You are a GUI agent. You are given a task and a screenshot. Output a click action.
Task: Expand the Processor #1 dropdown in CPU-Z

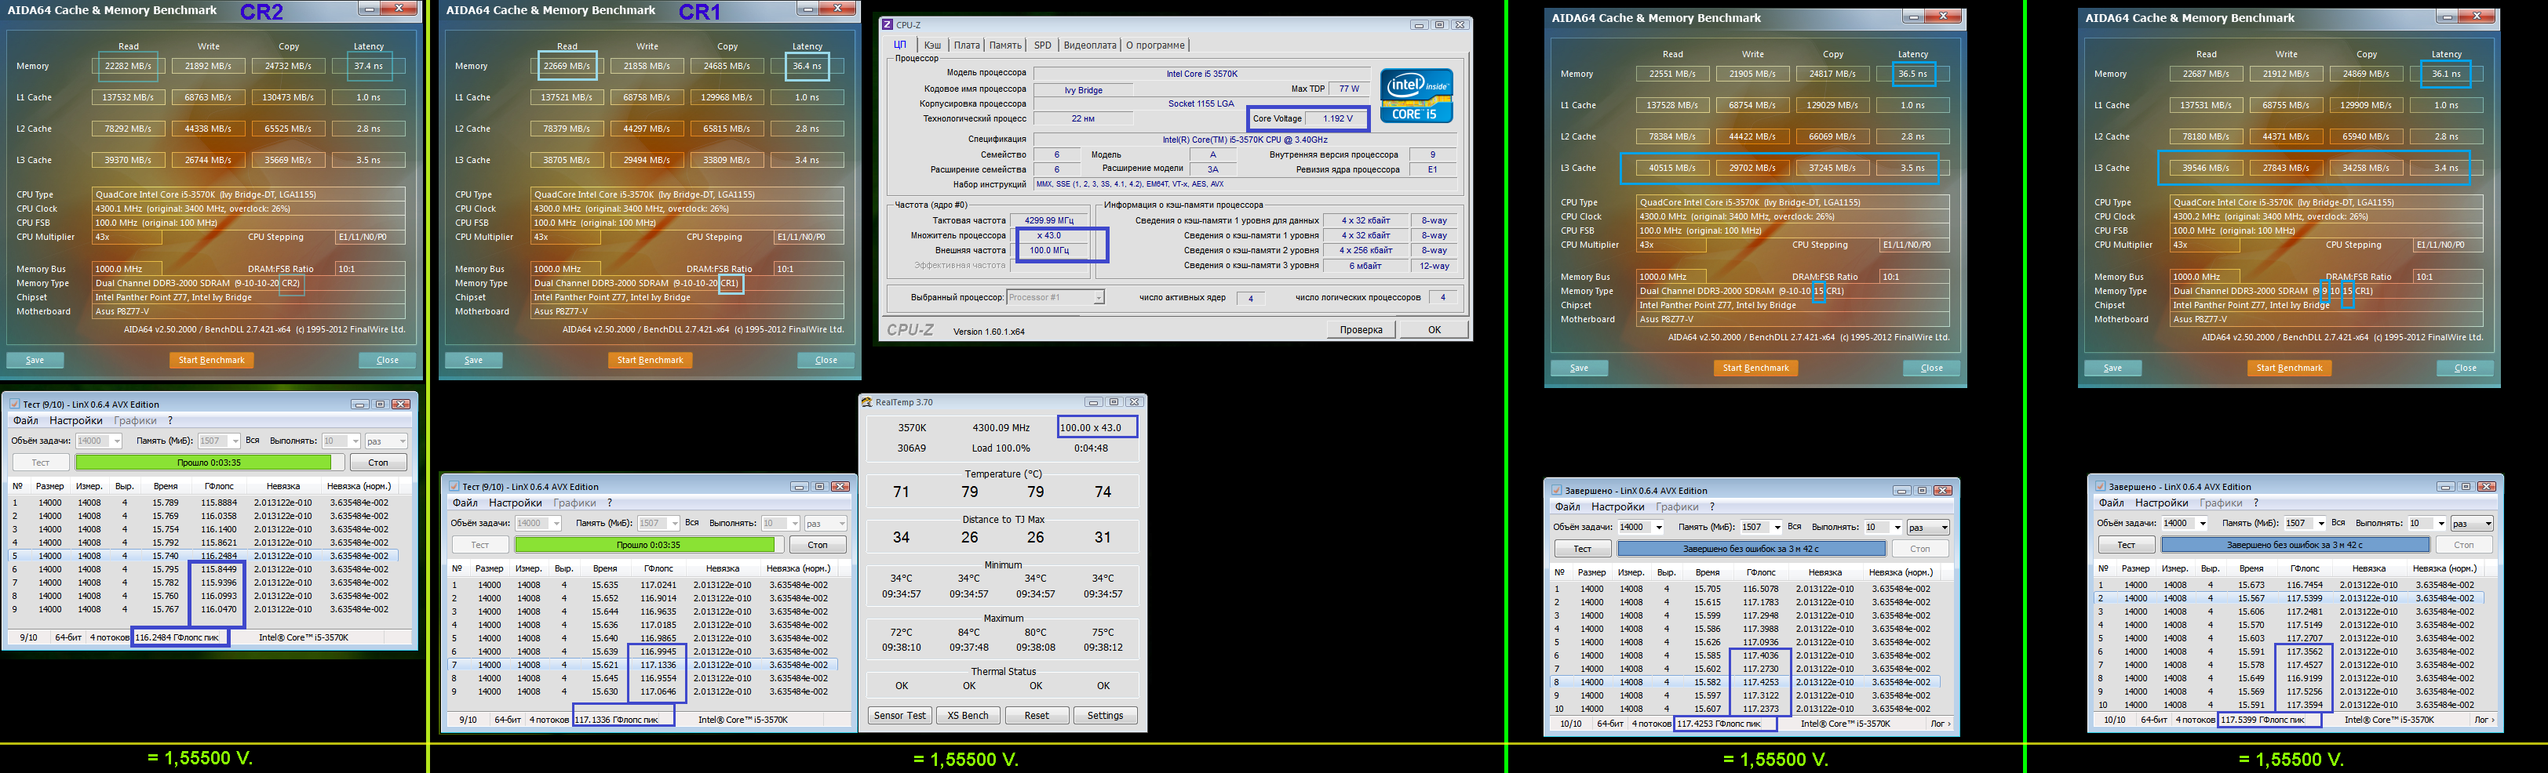coord(1098,298)
